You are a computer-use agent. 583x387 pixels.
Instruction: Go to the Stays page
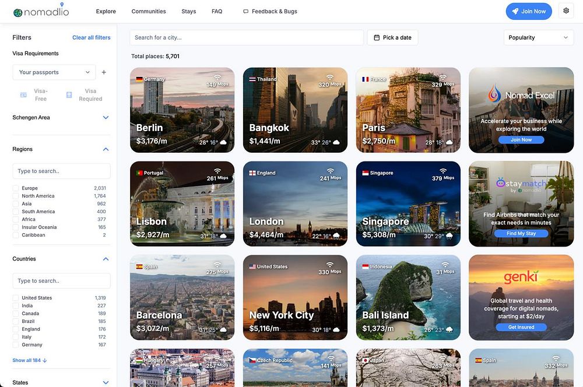click(x=188, y=12)
